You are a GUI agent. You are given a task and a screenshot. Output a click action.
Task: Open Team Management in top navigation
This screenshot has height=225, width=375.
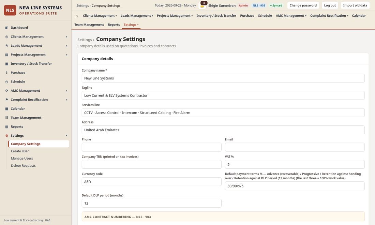(x=89, y=25)
